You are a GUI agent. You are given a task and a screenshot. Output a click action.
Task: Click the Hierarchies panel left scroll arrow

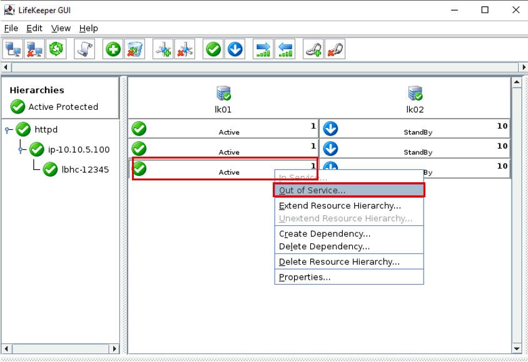tap(6, 348)
